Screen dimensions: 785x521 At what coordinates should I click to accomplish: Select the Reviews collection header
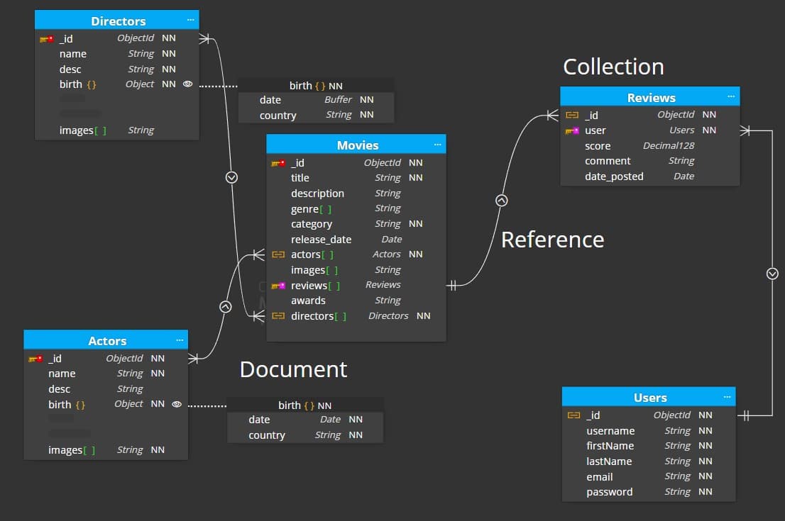coord(650,96)
